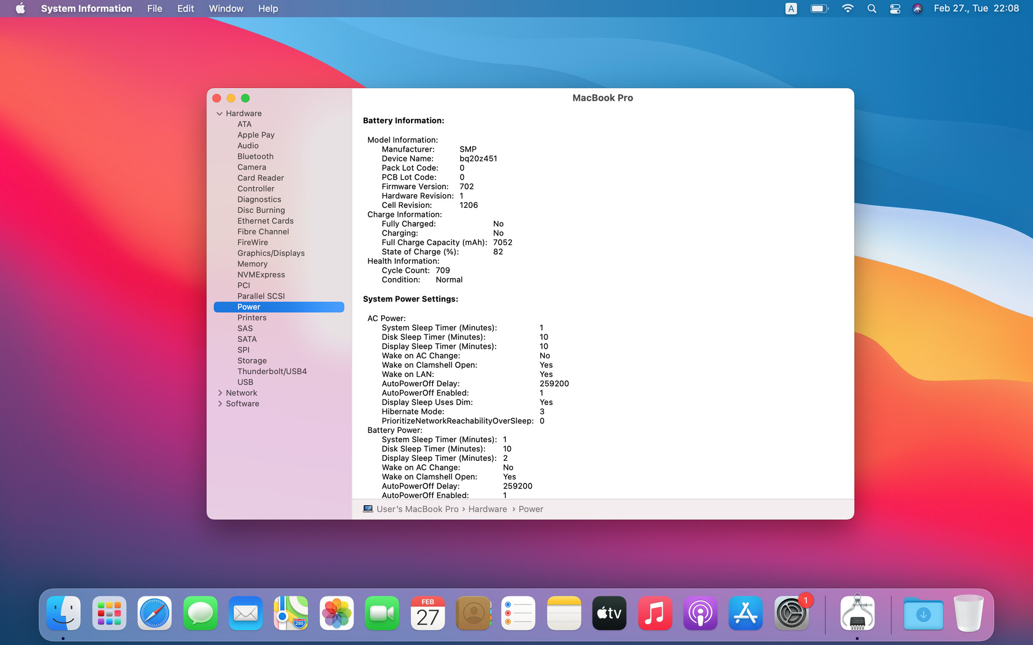Open the Window menu
Screen dimensions: 1033x645
point(226,8)
